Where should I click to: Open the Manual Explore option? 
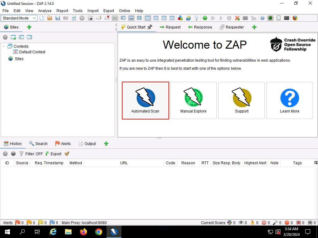coord(193,100)
